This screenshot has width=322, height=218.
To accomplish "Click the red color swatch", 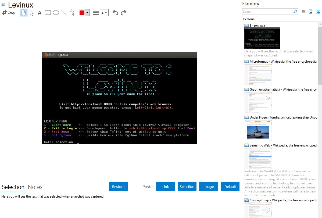I will (x=82, y=13).
